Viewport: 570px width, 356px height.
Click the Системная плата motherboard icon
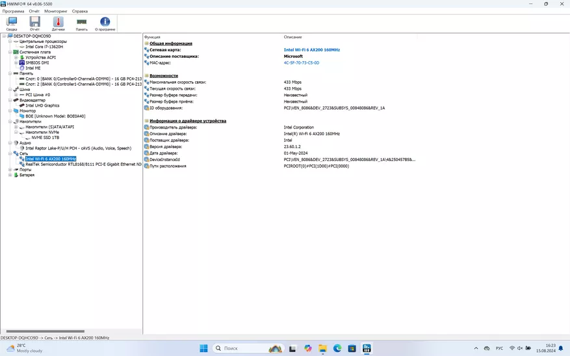click(16, 52)
